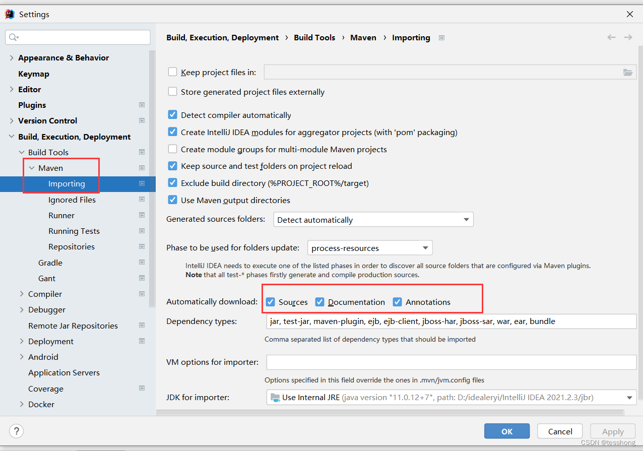Click the Dependency types text field
Image resolution: width=643 pixels, height=451 pixels.
pyautogui.click(x=452, y=321)
